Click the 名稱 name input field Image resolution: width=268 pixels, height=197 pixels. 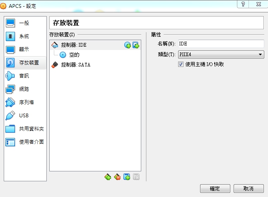pyautogui.click(x=221, y=43)
